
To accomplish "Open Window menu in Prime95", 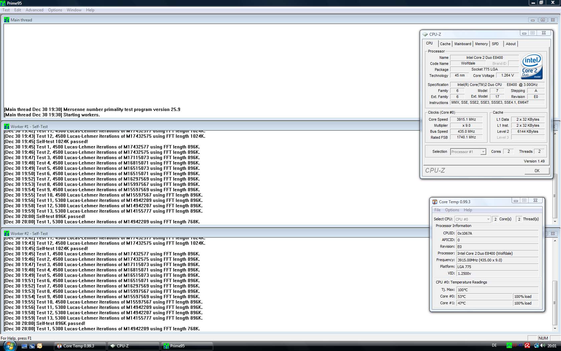I will click(x=74, y=10).
